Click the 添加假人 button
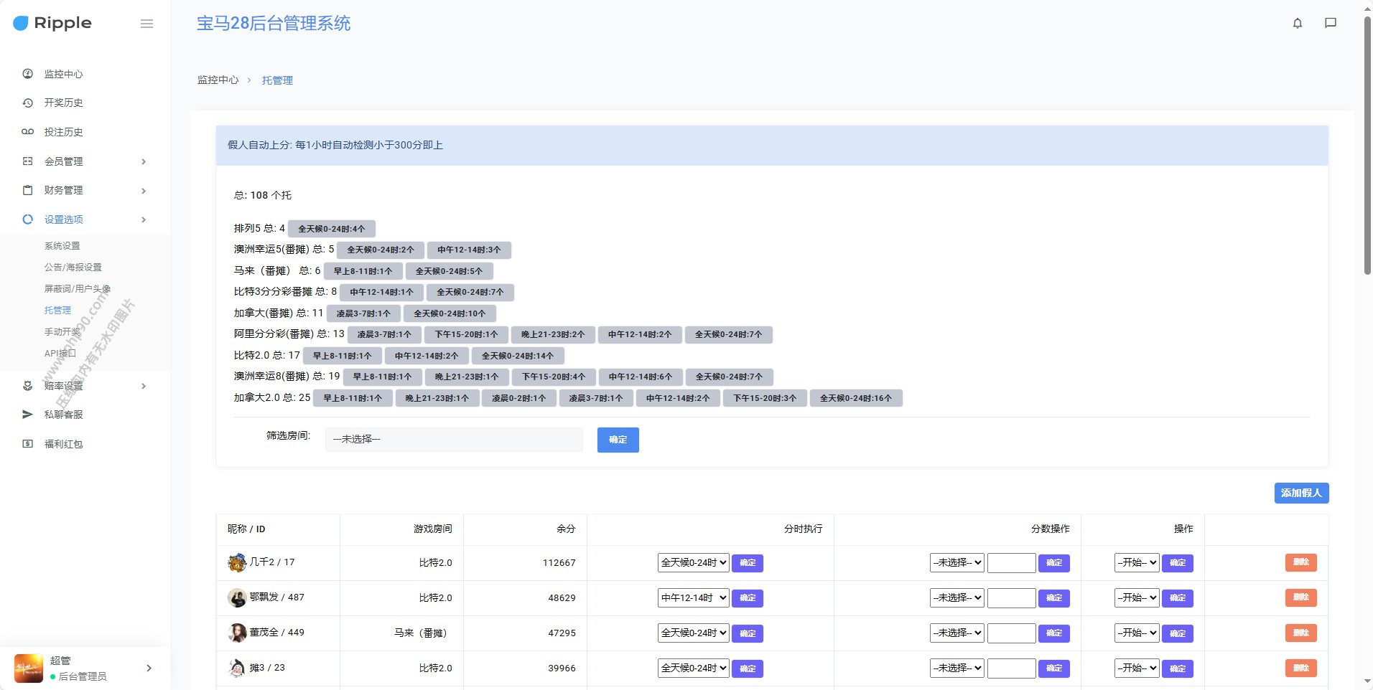 pos(1300,493)
